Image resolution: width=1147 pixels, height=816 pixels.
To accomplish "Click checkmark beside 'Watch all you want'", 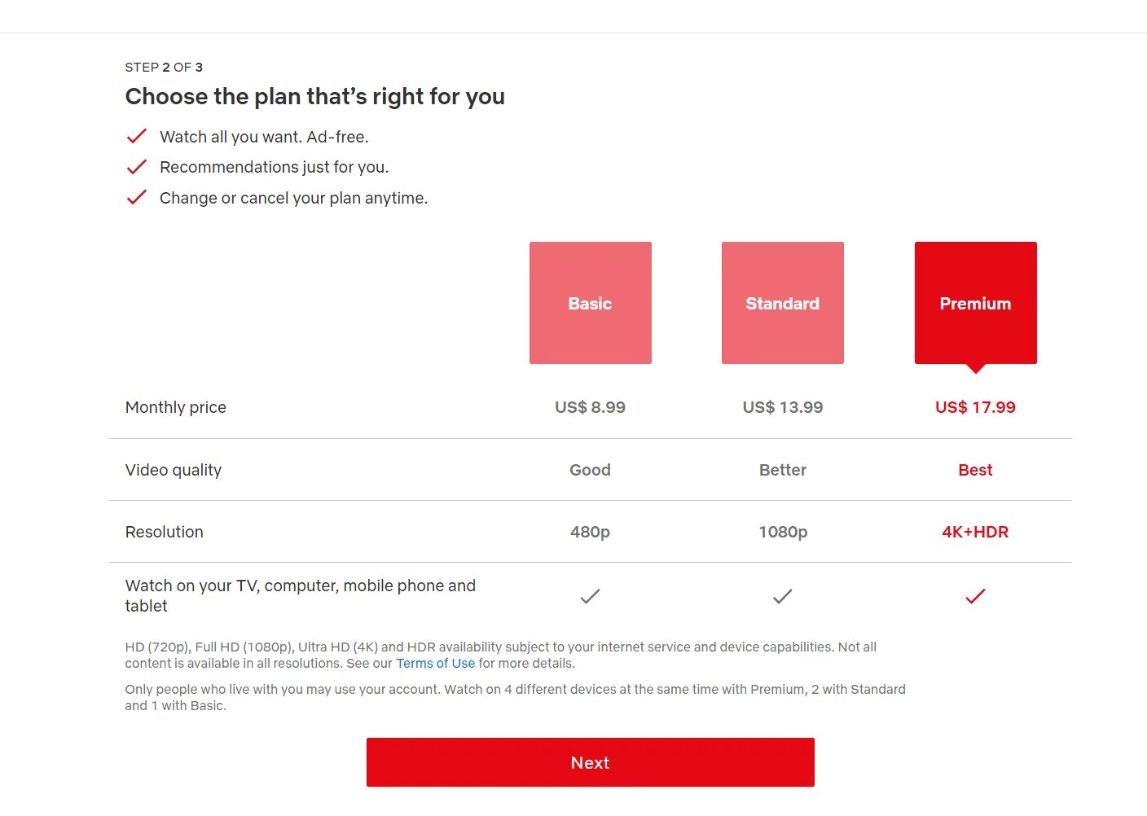I will (x=137, y=136).
